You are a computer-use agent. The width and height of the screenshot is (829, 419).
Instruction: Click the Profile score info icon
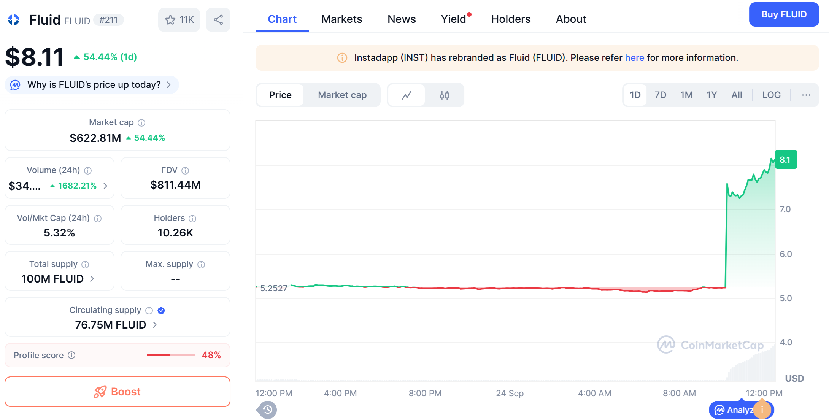click(71, 355)
